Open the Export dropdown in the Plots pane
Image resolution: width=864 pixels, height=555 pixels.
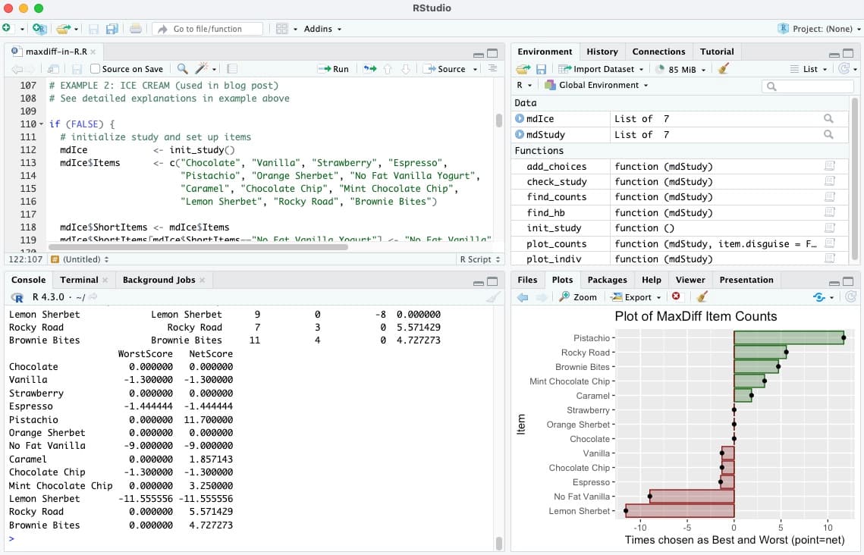pos(636,296)
